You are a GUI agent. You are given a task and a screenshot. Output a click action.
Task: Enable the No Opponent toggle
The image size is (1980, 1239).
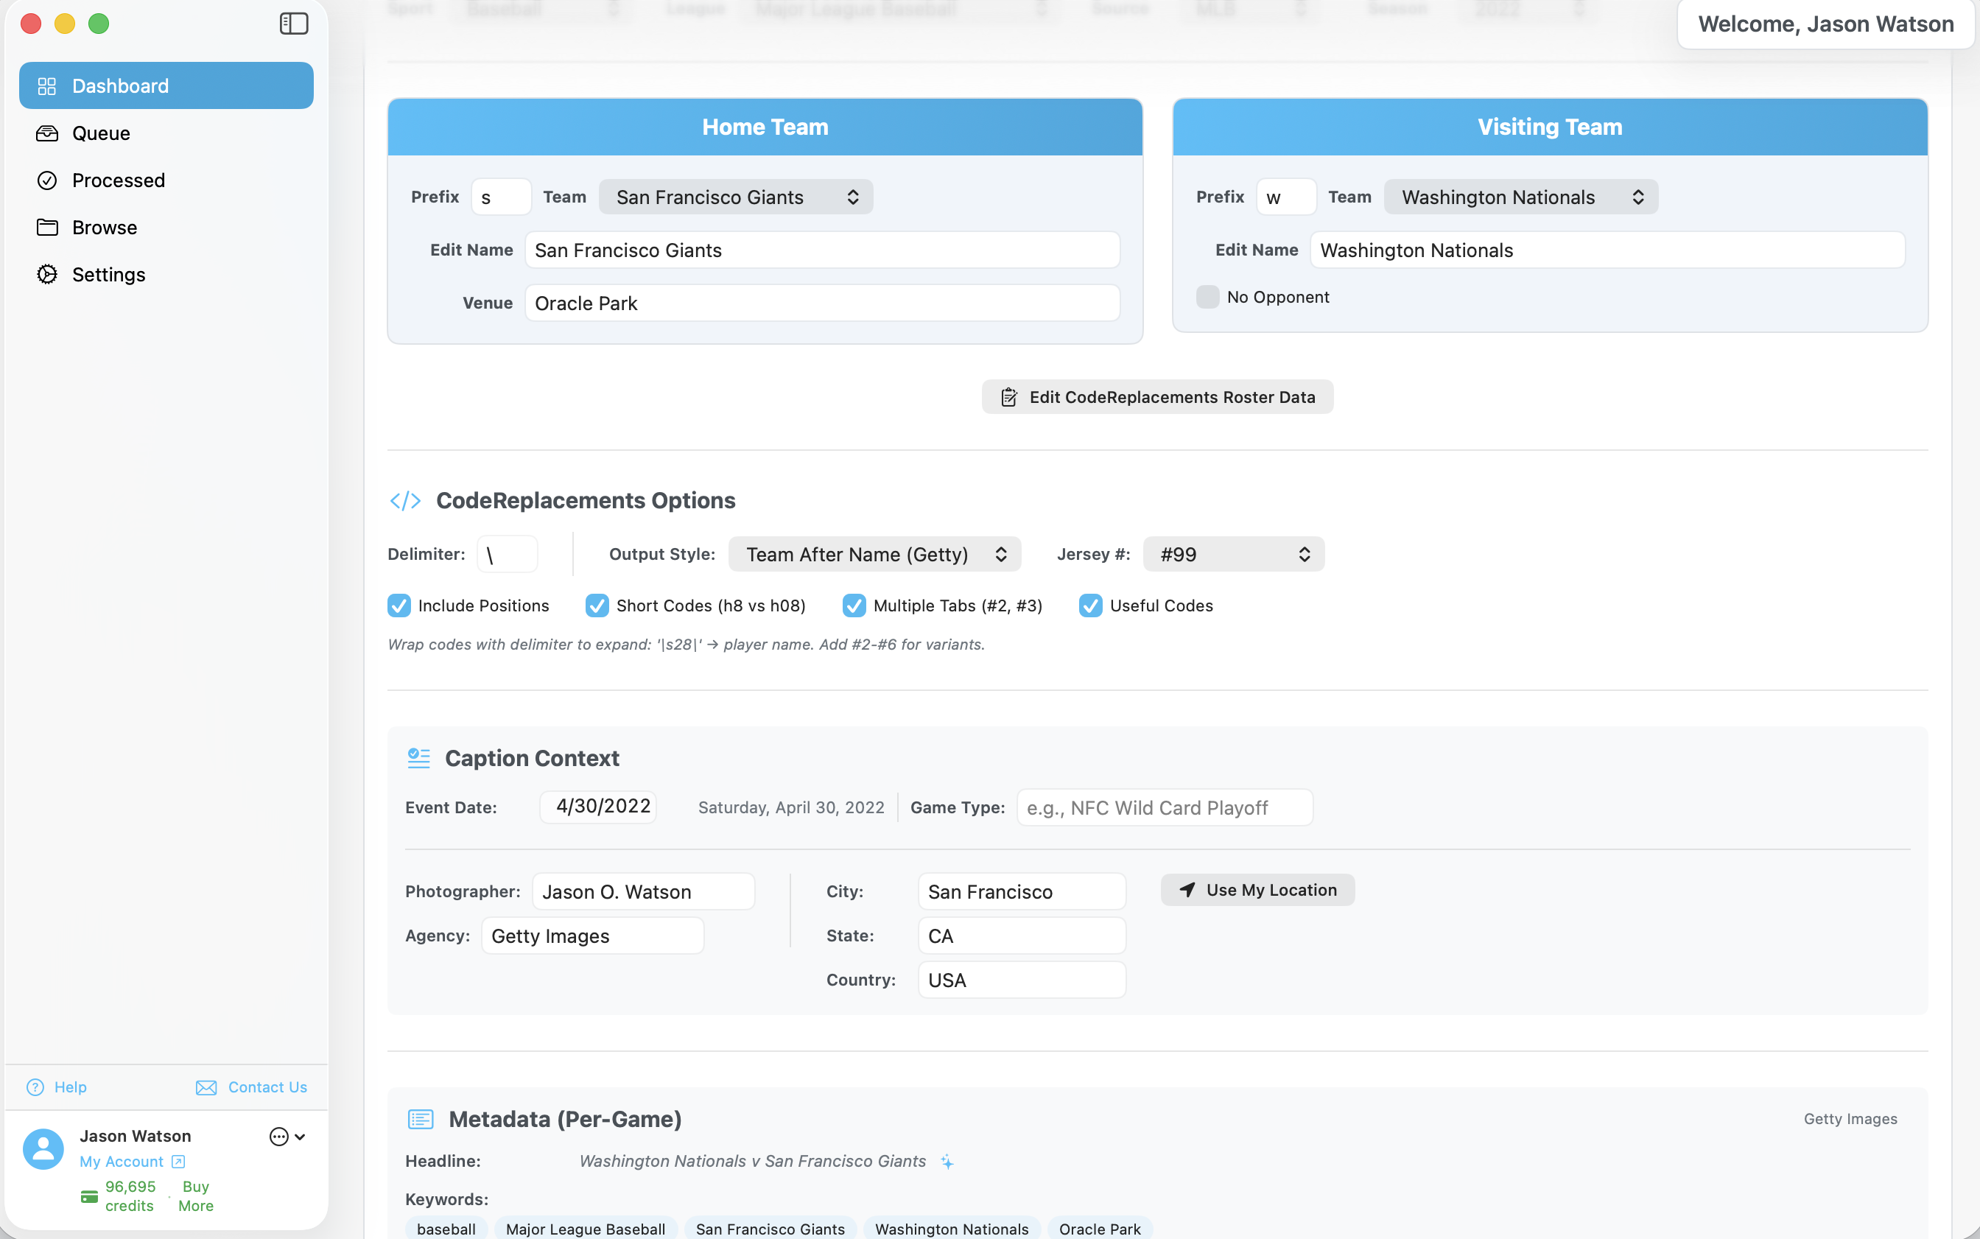[1207, 297]
